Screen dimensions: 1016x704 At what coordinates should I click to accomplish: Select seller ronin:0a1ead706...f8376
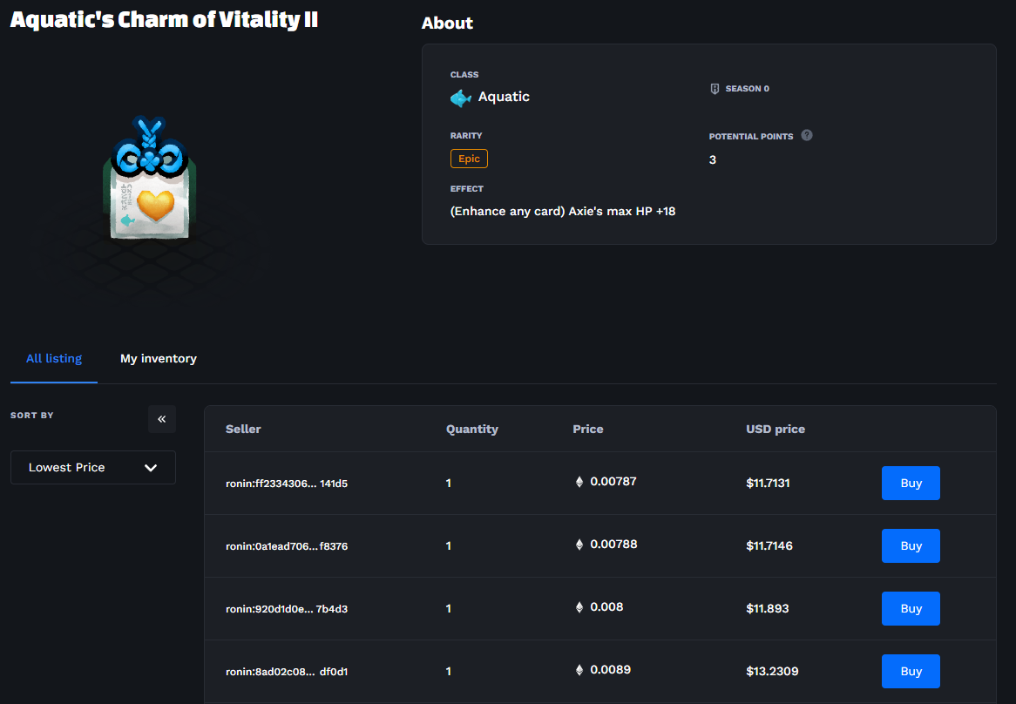point(287,546)
